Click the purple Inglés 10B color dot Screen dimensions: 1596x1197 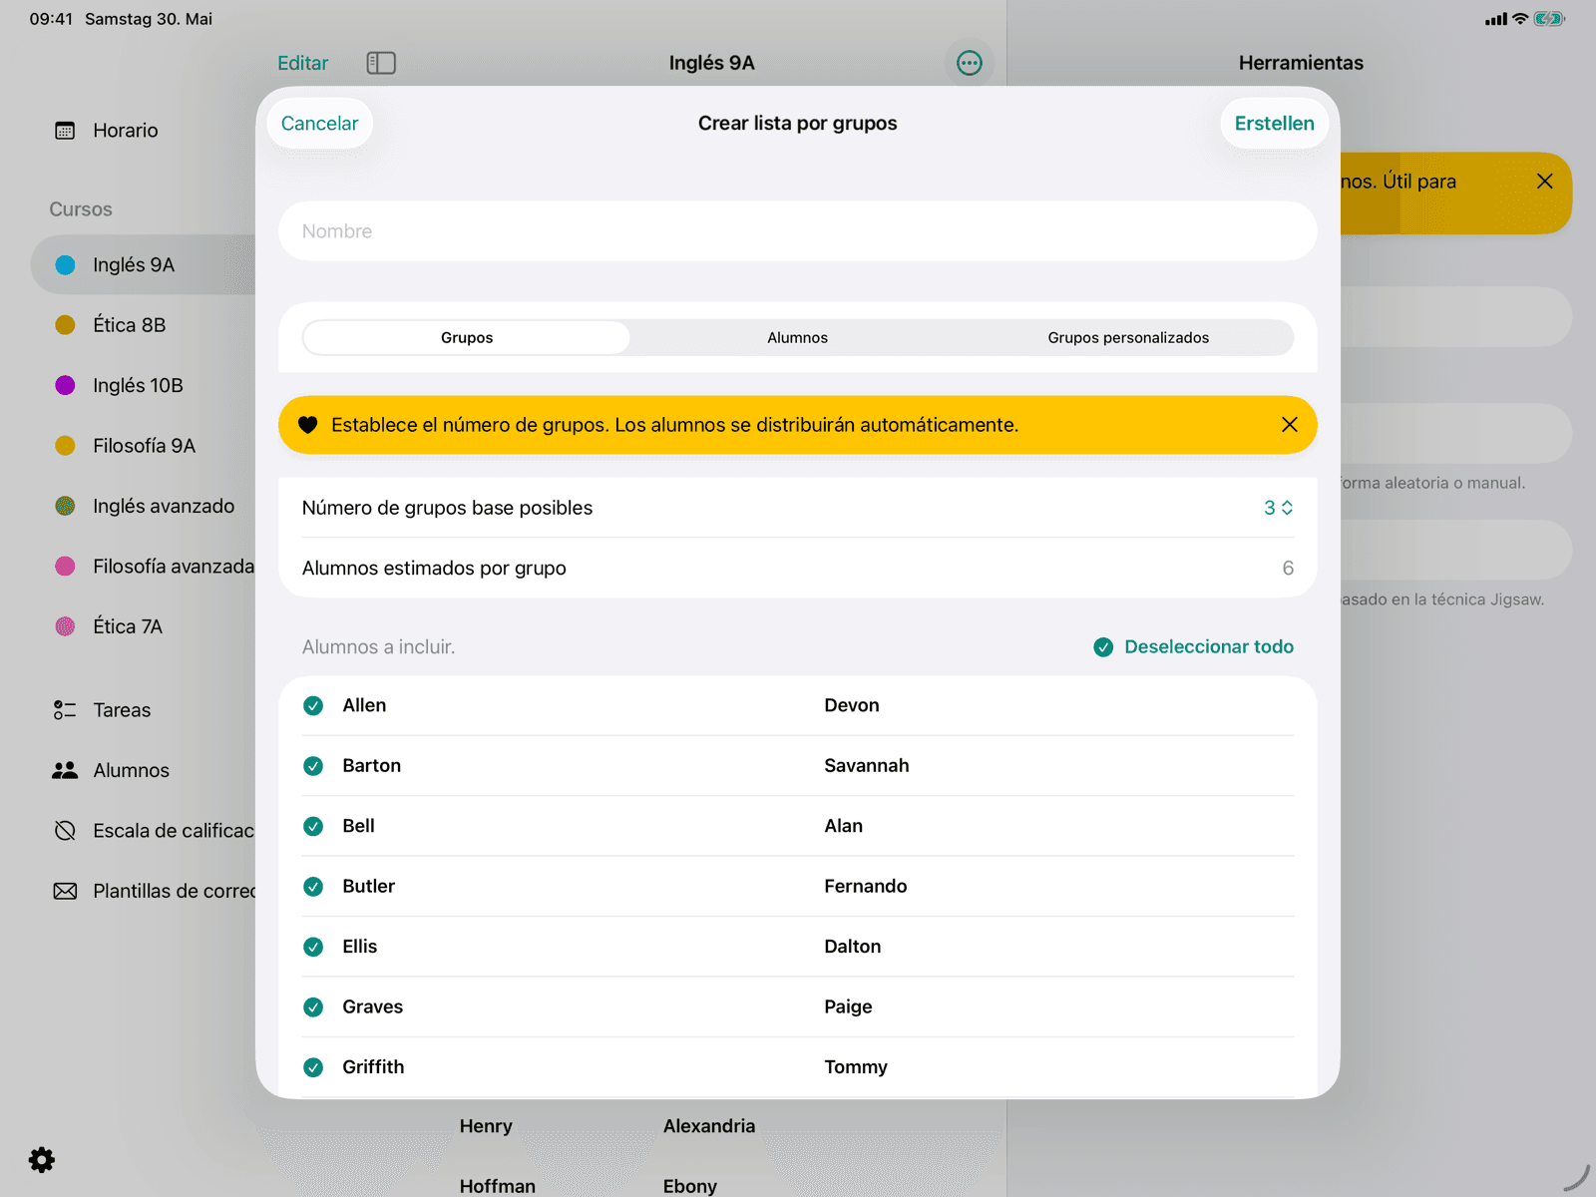65,386
